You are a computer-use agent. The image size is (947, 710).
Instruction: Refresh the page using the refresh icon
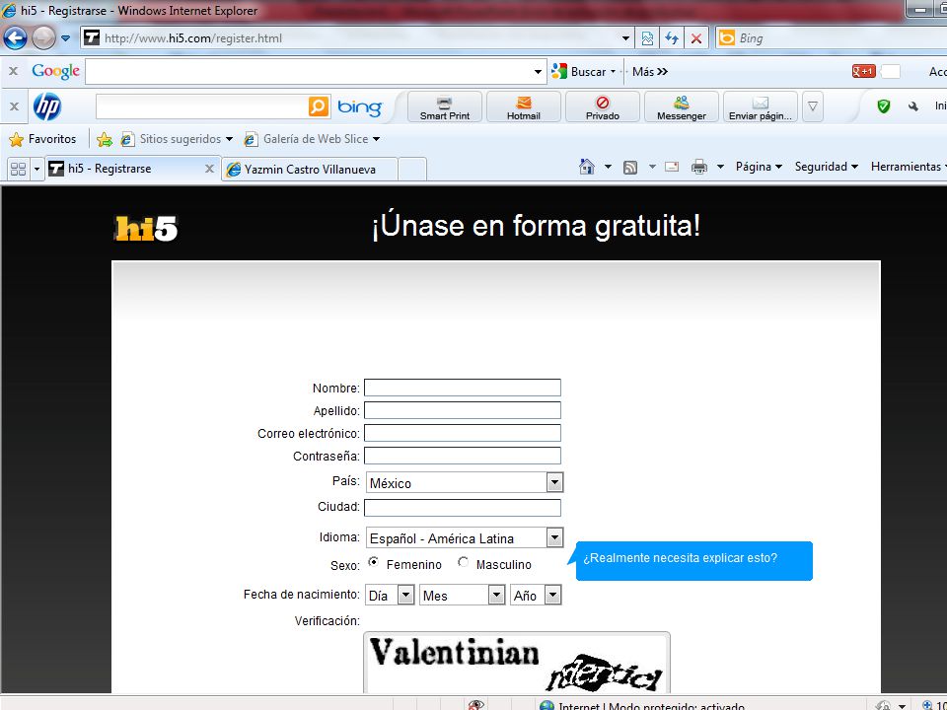tap(672, 38)
